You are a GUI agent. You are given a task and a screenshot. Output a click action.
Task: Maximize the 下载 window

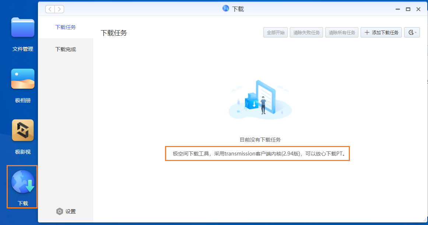coord(408,9)
